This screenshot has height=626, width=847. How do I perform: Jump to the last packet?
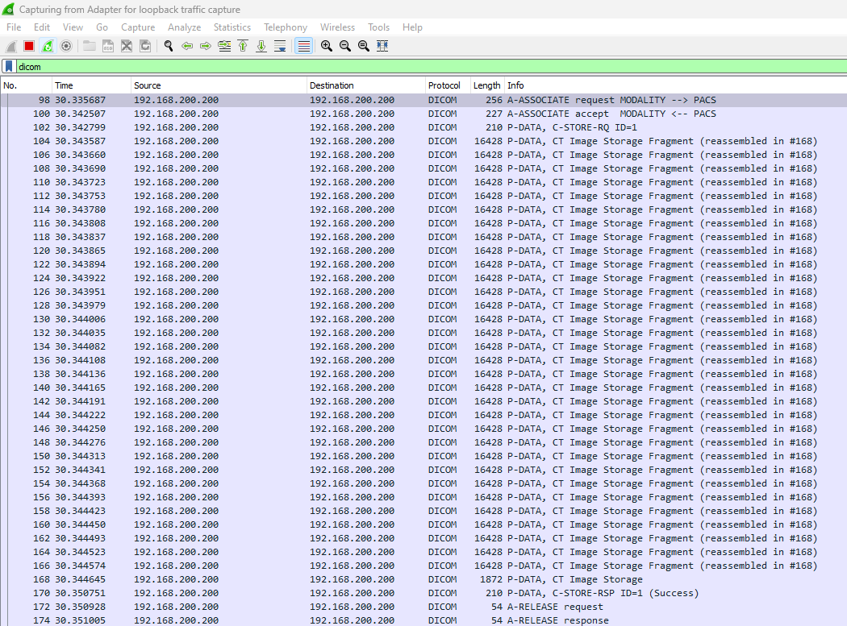click(261, 46)
